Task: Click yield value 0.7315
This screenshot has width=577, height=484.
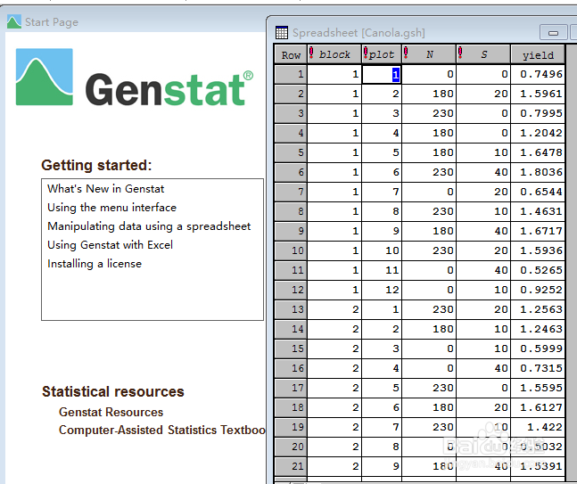Action: (538, 368)
